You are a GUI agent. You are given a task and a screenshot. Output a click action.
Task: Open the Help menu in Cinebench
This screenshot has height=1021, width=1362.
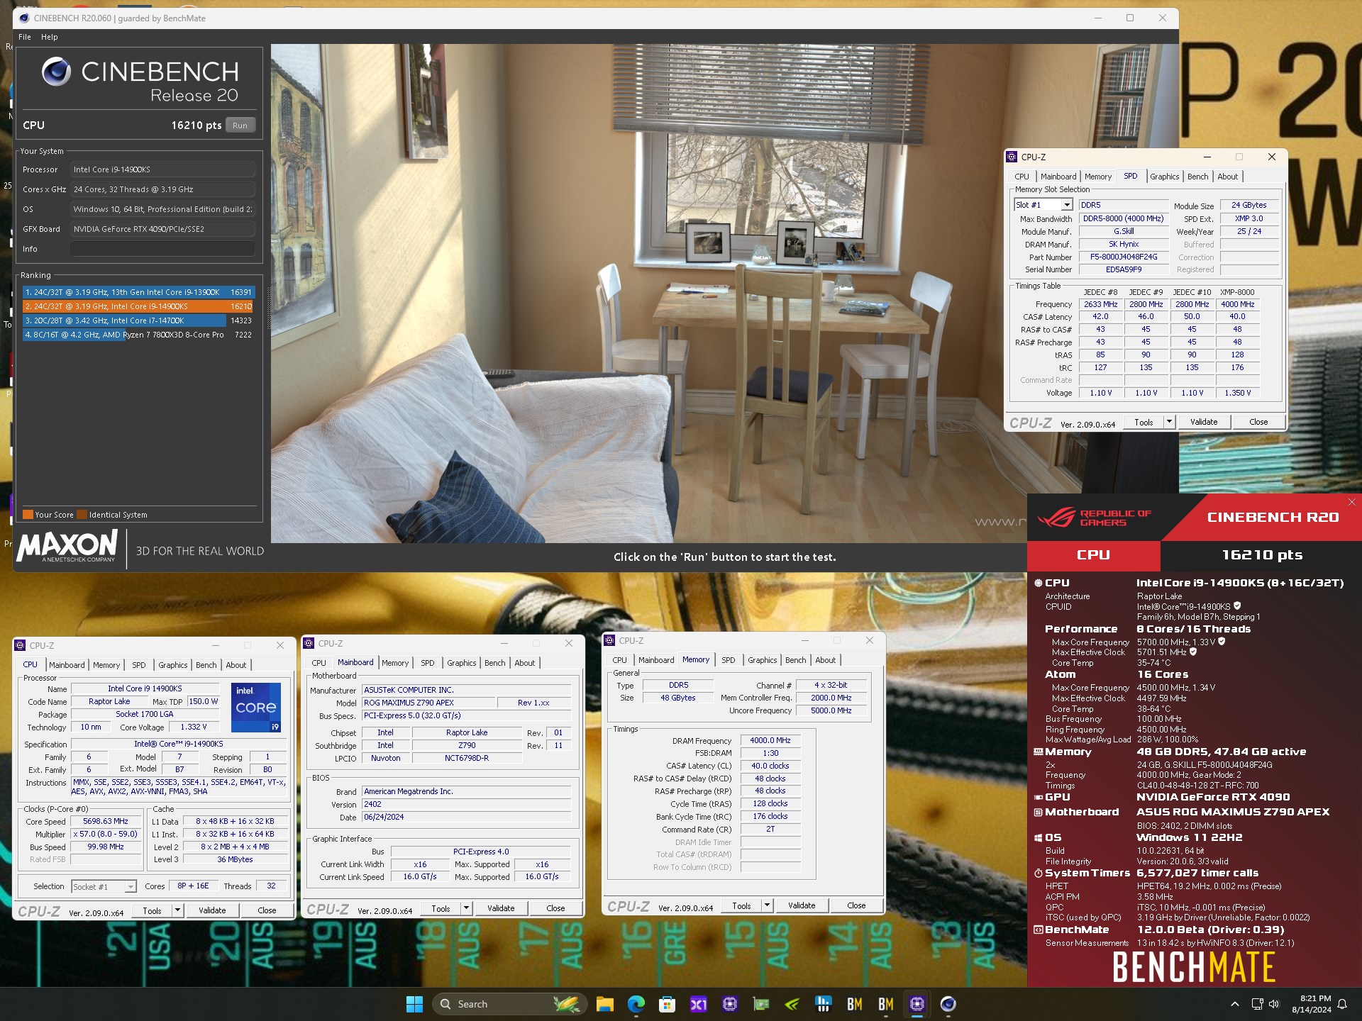click(x=50, y=37)
